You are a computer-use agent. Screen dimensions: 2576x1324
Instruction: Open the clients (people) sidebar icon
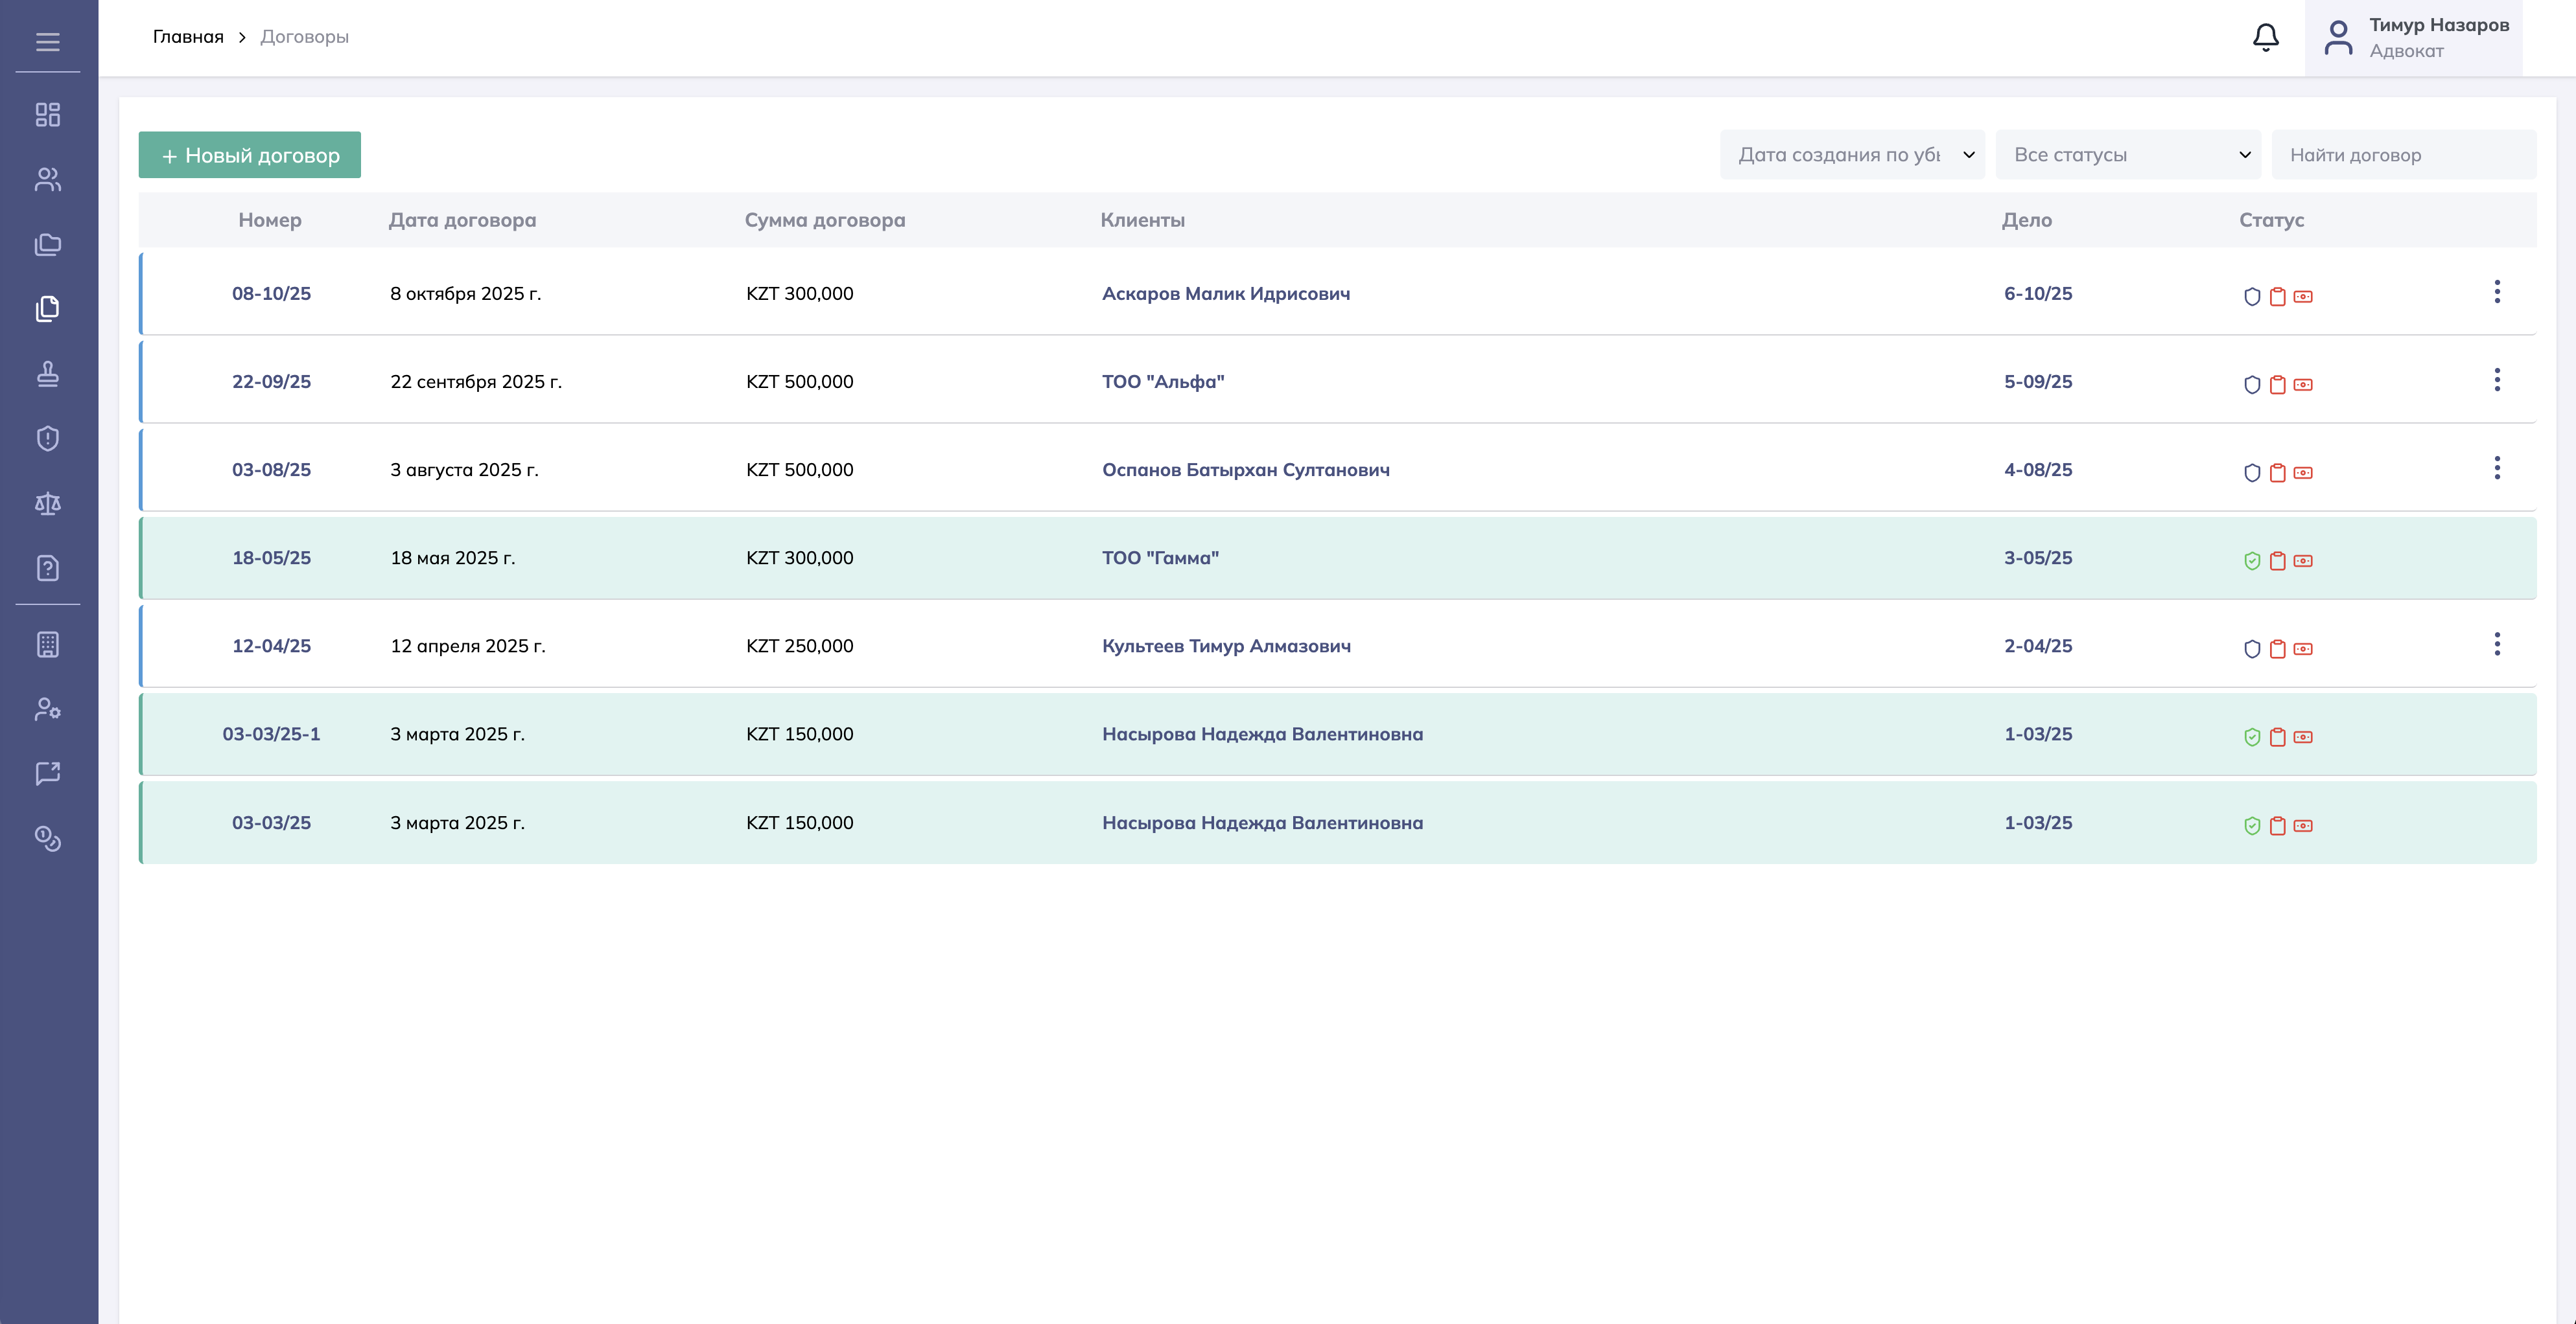pyautogui.click(x=47, y=180)
